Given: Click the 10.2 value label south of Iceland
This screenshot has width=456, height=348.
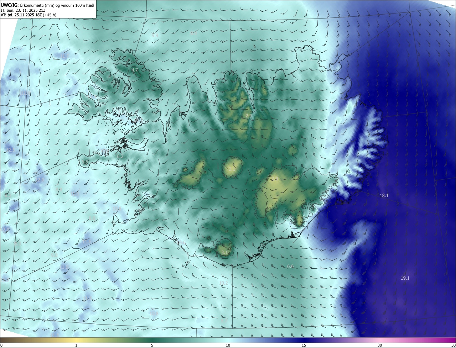Looking at the screenshot, I should click(x=223, y=283).
